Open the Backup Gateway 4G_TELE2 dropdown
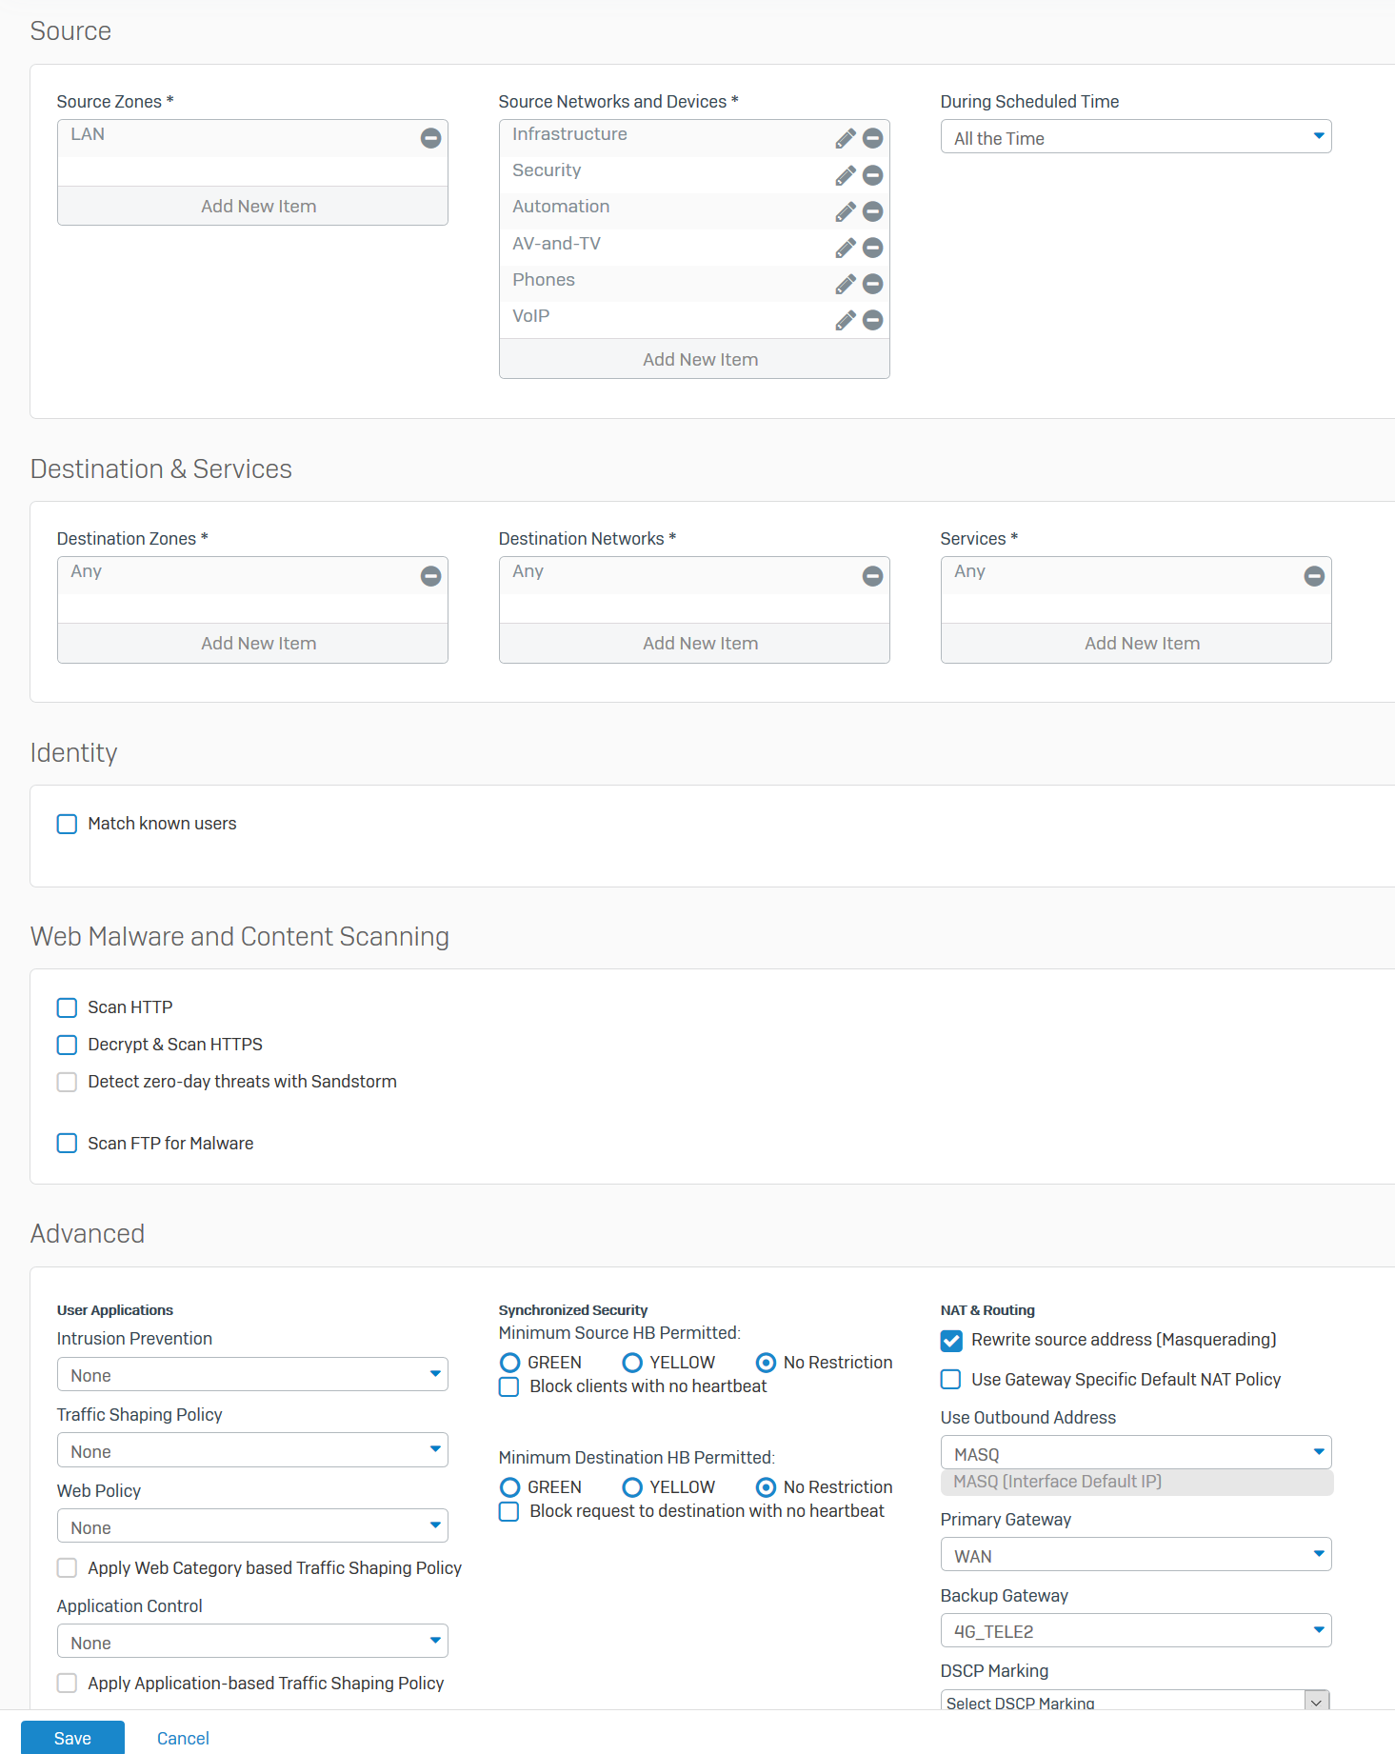1395x1754 pixels. (1136, 1630)
